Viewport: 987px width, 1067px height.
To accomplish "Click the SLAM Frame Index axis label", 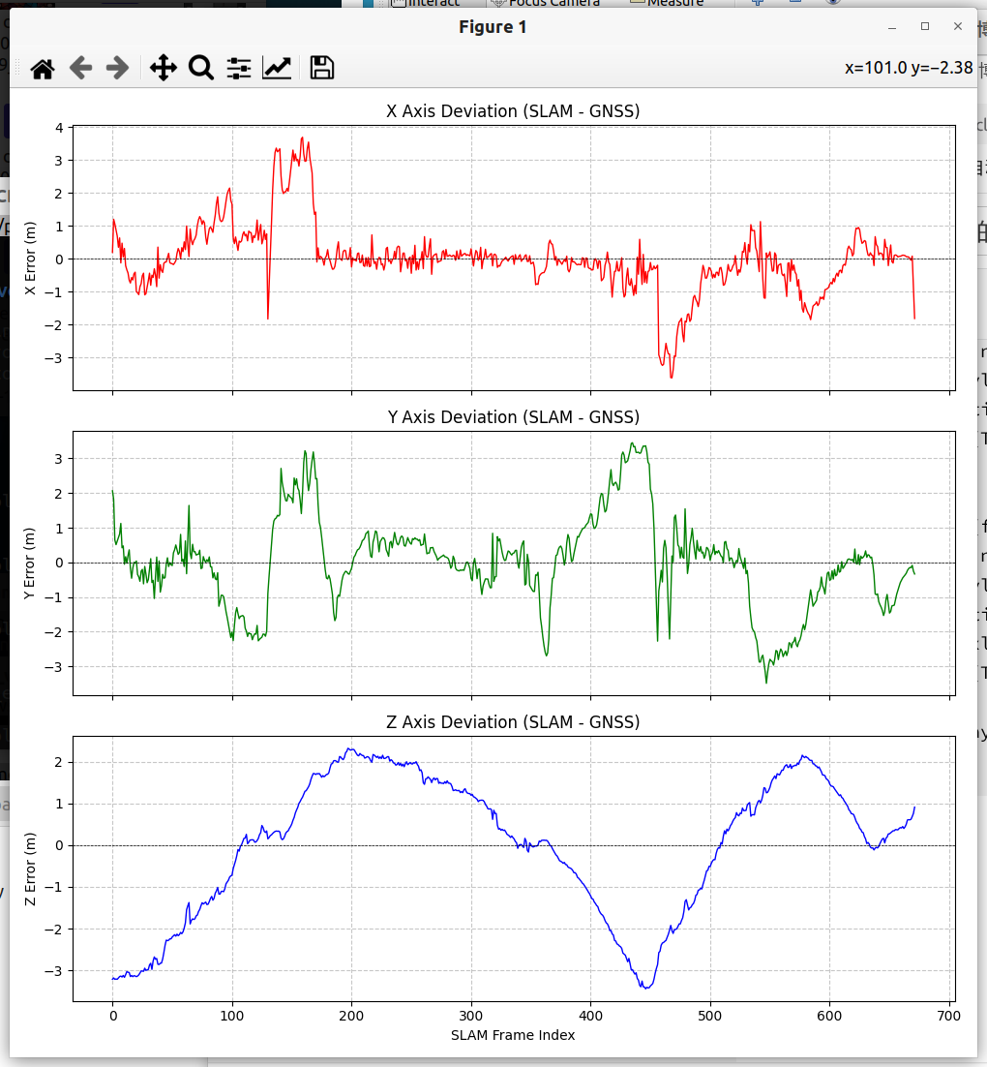I will pos(513,1035).
